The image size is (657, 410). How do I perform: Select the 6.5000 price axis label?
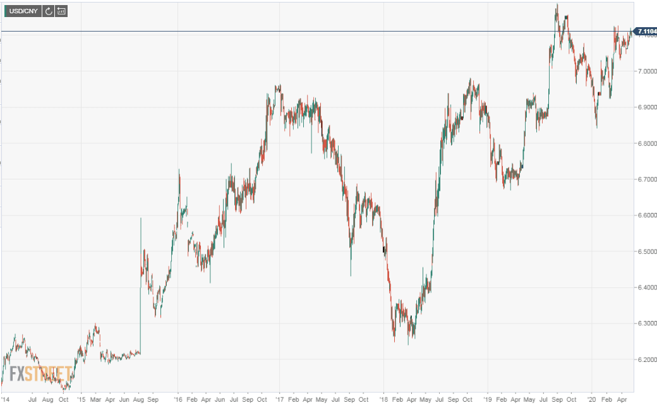click(x=644, y=251)
